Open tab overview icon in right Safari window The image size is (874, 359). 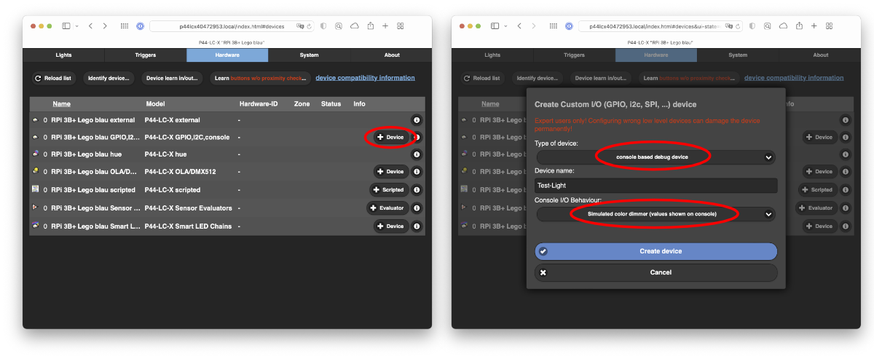pos(830,26)
